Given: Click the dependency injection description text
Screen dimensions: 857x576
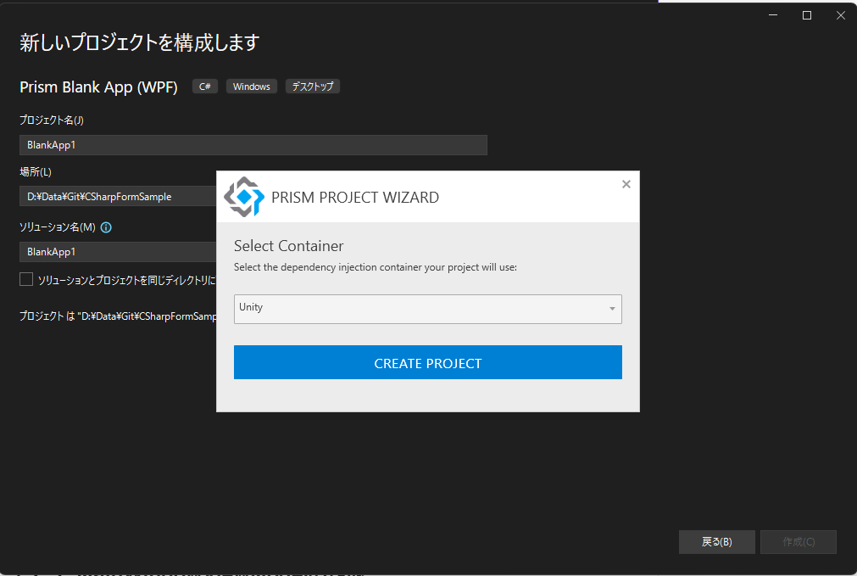Looking at the screenshot, I should [x=376, y=267].
